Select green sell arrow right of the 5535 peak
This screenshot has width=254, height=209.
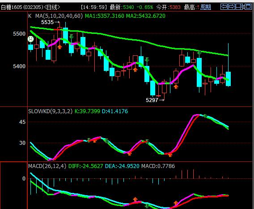(x=71, y=37)
